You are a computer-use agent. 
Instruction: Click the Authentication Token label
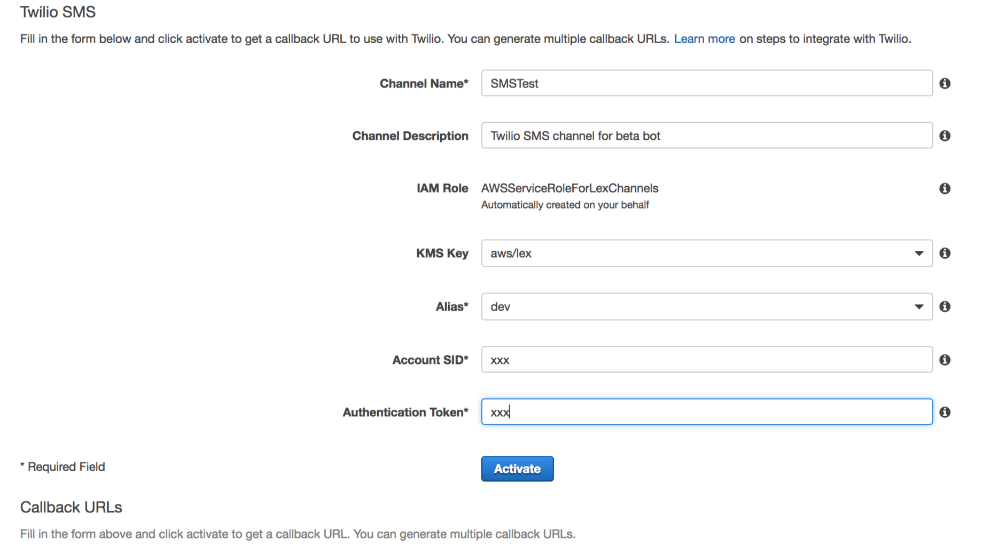pos(405,412)
